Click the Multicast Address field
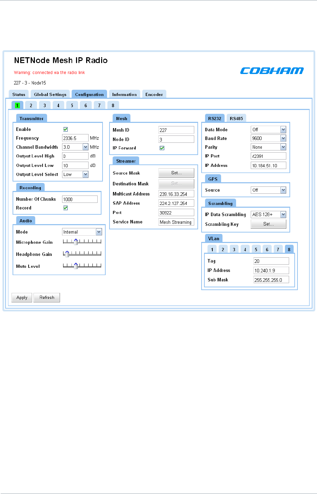Screen dimensions: 317x494 [x=176, y=194]
